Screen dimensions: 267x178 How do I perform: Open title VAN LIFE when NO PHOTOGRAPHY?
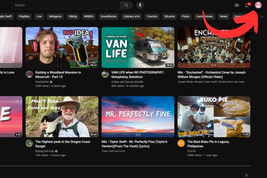[138, 75]
